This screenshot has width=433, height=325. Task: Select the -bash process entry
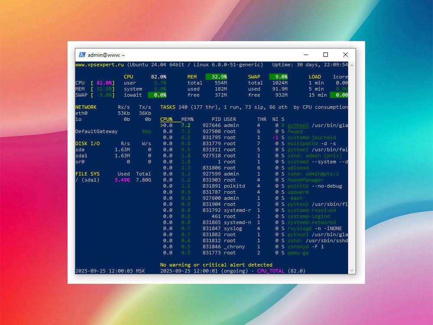pos(295,198)
